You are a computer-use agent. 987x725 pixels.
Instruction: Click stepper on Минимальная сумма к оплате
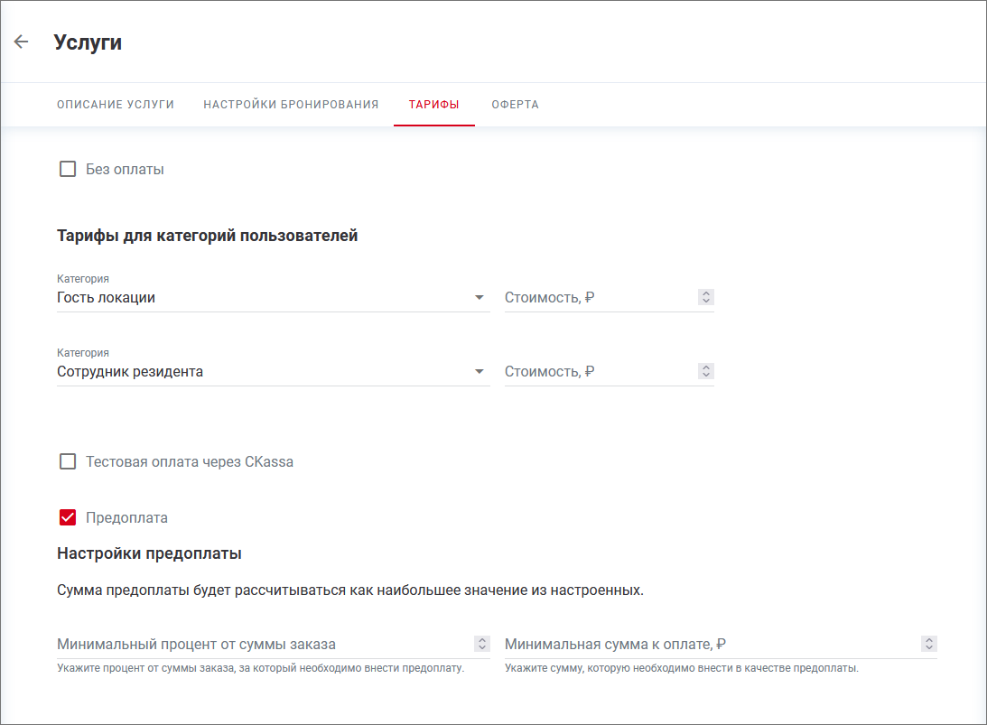929,644
